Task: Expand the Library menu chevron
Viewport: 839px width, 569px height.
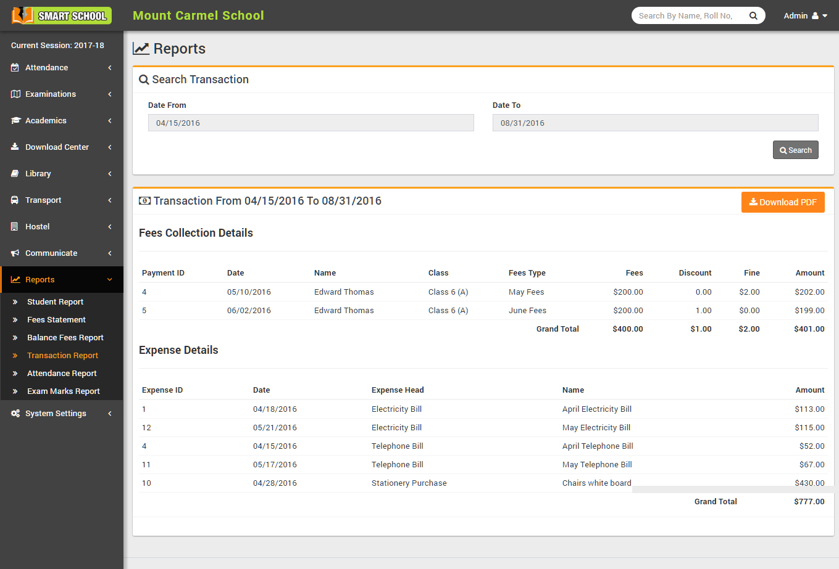Action: (x=110, y=174)
